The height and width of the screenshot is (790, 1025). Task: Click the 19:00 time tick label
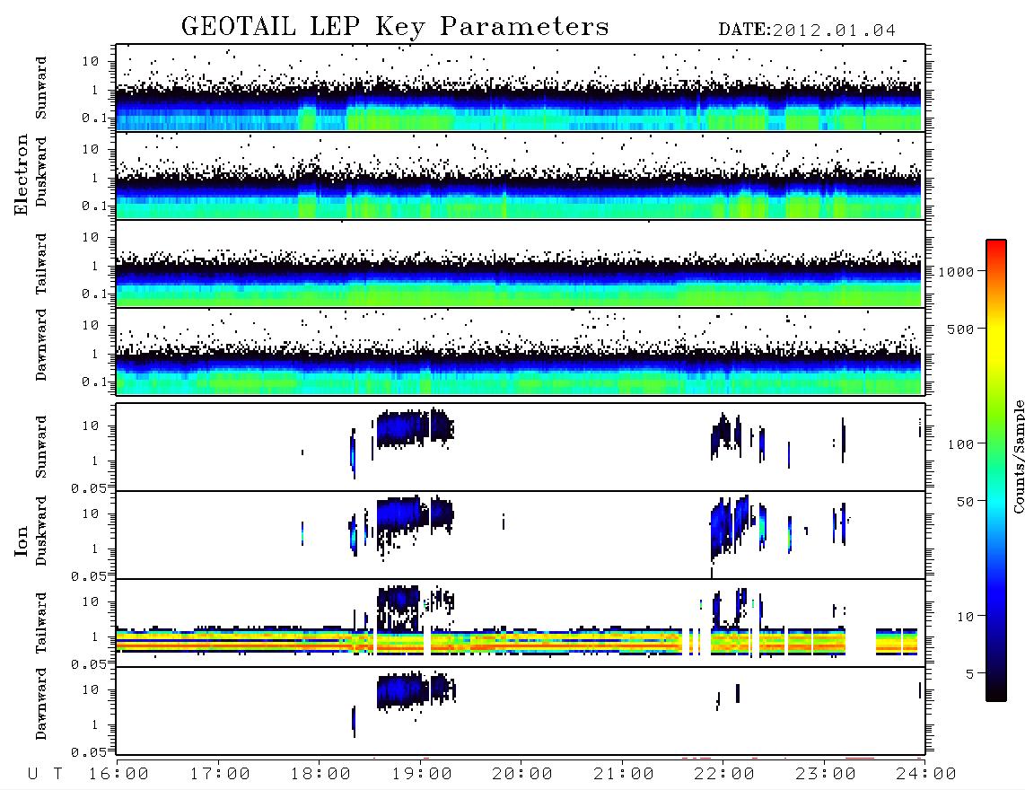pos(422,775)
